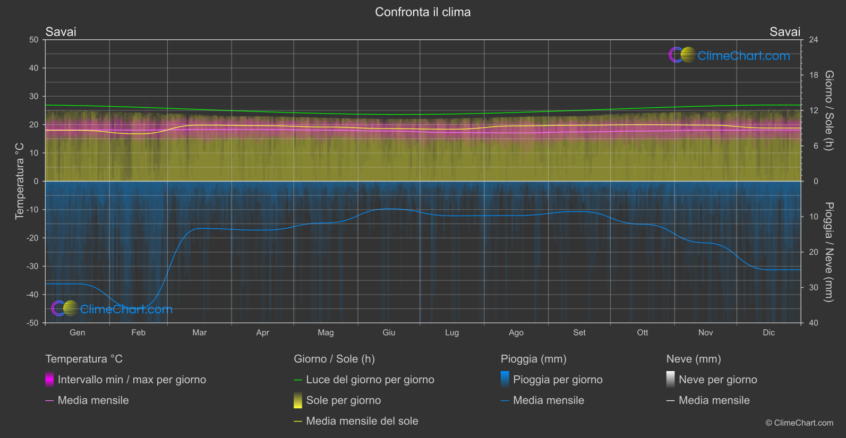Image resolution: width=846 pixels, height=438 pixels.
Task: Click the 'Savai' label at top left
Action: [x=61, y=32]
